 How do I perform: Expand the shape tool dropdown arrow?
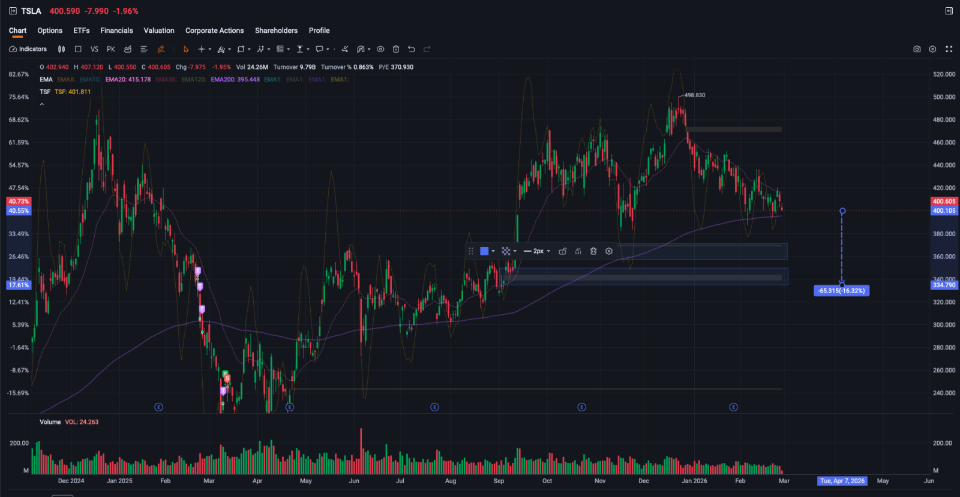pos(249,49)
